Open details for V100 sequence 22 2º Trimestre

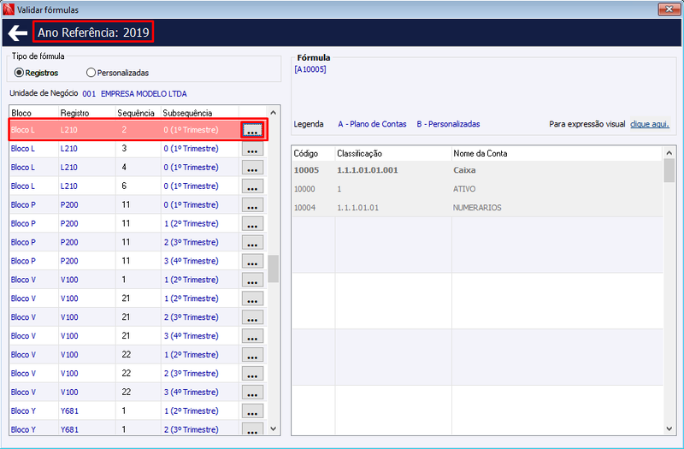click(x=252, y=355)
